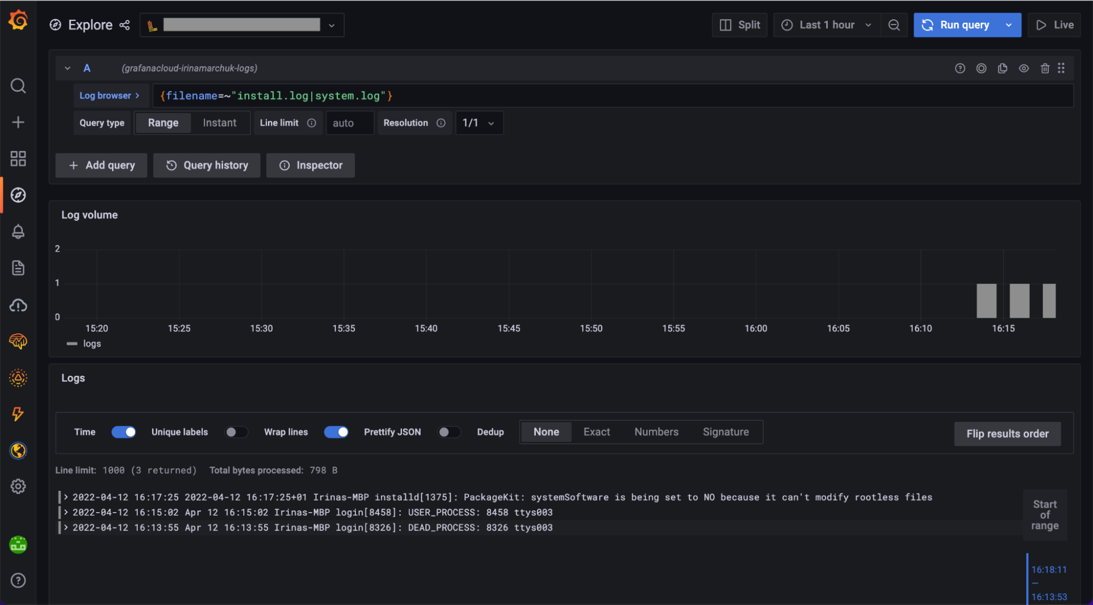
Task: Open the Dashboards grid icon
Action: pyautogui.click(x=18, y=158)
